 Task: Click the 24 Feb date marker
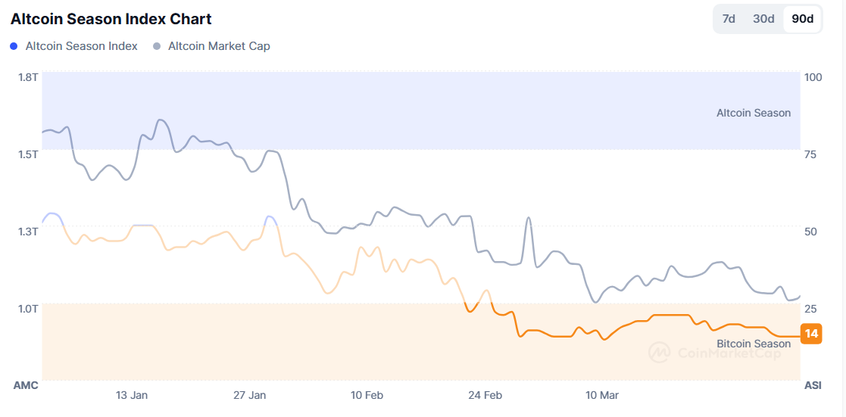pos(485,395)
